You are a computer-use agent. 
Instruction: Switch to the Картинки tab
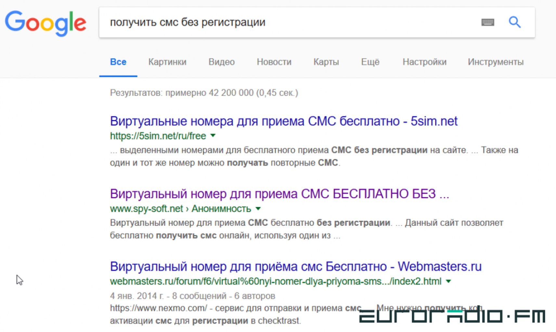pyautogui.click(x=167, y=62)
